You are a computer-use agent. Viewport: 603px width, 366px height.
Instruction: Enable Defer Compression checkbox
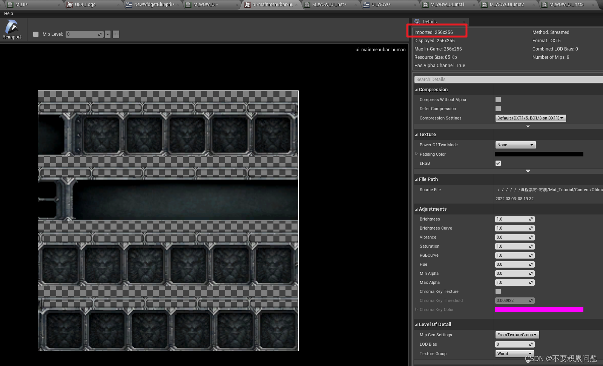pos(498,109)
